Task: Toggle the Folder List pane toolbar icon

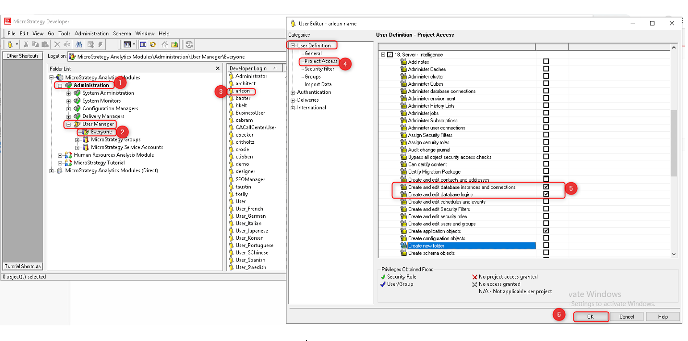Action: click(x=143, y=44)
